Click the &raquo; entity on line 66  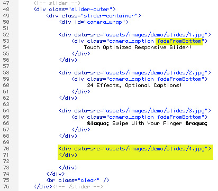[x=196, y=123]
